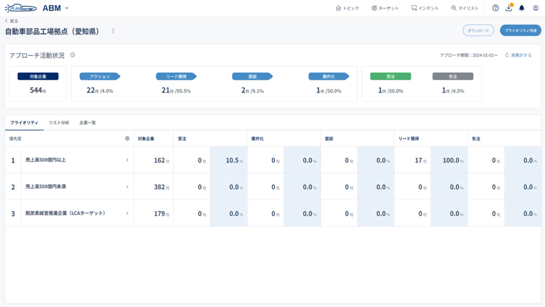Switch to the プライオリティ tab
The height and width of the screenshot is (307, 545).
click(24, 123)
